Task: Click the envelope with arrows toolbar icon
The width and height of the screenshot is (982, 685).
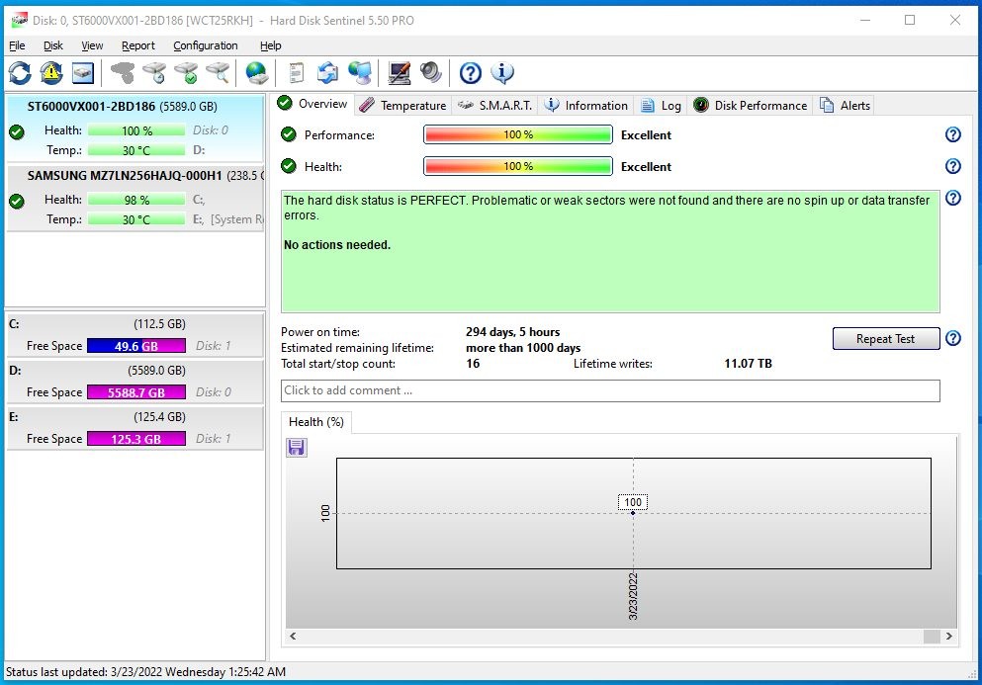Action: click(x=327, y=73)
